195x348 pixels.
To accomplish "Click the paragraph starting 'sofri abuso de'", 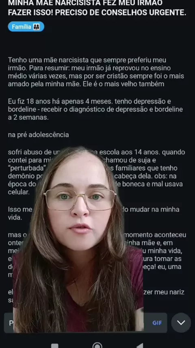I will 97,172.
